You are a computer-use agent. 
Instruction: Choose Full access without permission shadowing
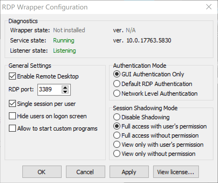[x=117, y=135]
